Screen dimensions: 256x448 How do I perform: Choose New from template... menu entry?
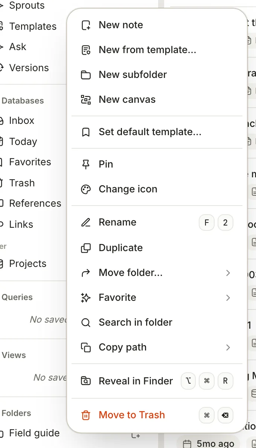[157, 50]
